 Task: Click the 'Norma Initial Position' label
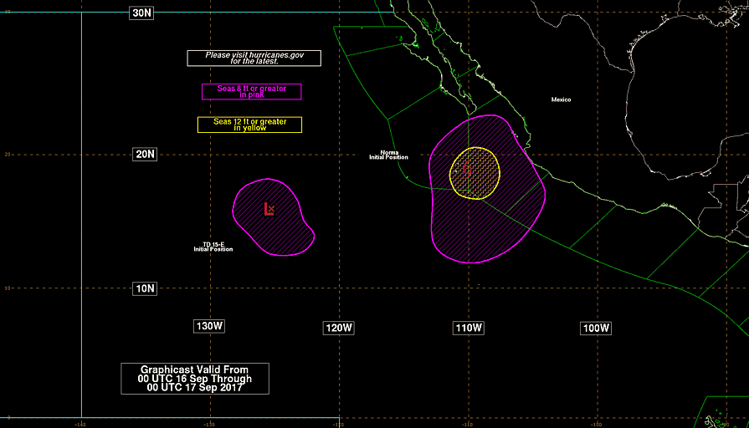coord(389,155)
